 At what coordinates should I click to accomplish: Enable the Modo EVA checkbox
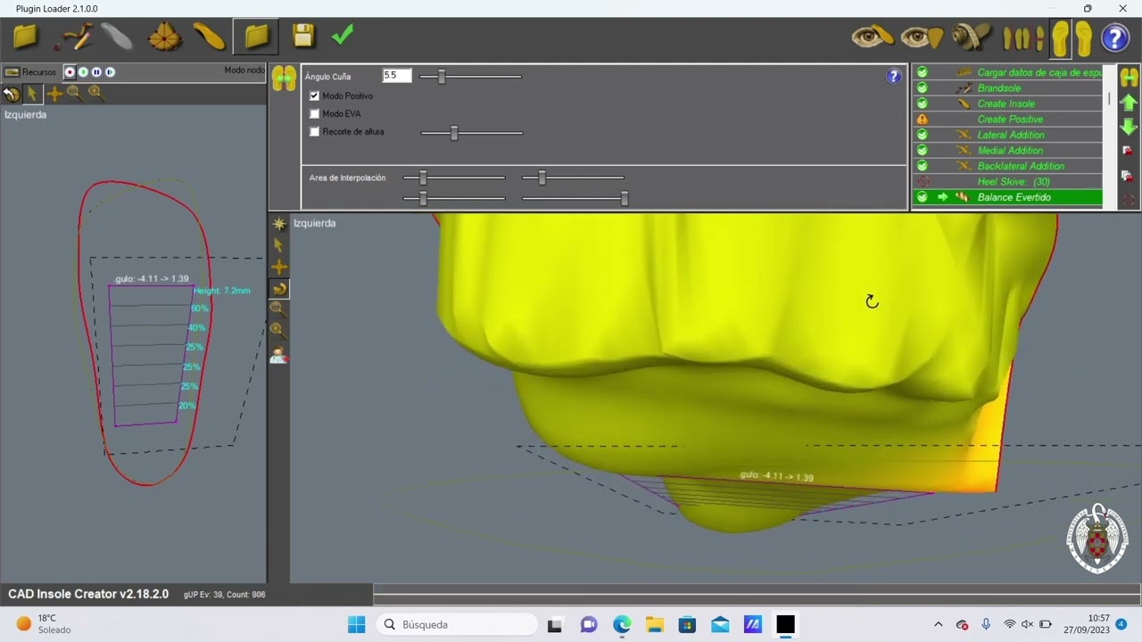pos(314,113)
